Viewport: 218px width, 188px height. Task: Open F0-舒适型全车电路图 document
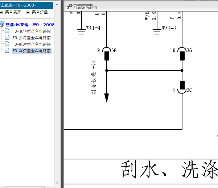[x=32, y=44]
